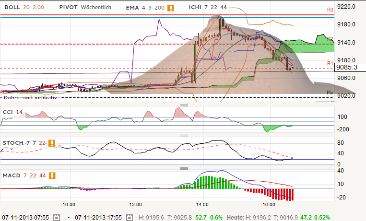
Task: Click the STOCH 7 7 22 indicator label
Action: coord(24,143)
